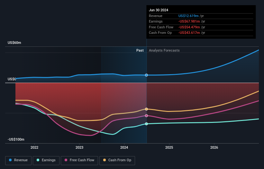Toggle the Free Cash Flow legend button
Image resolution: width=264 pixels, height=169 pixels.
79,160
